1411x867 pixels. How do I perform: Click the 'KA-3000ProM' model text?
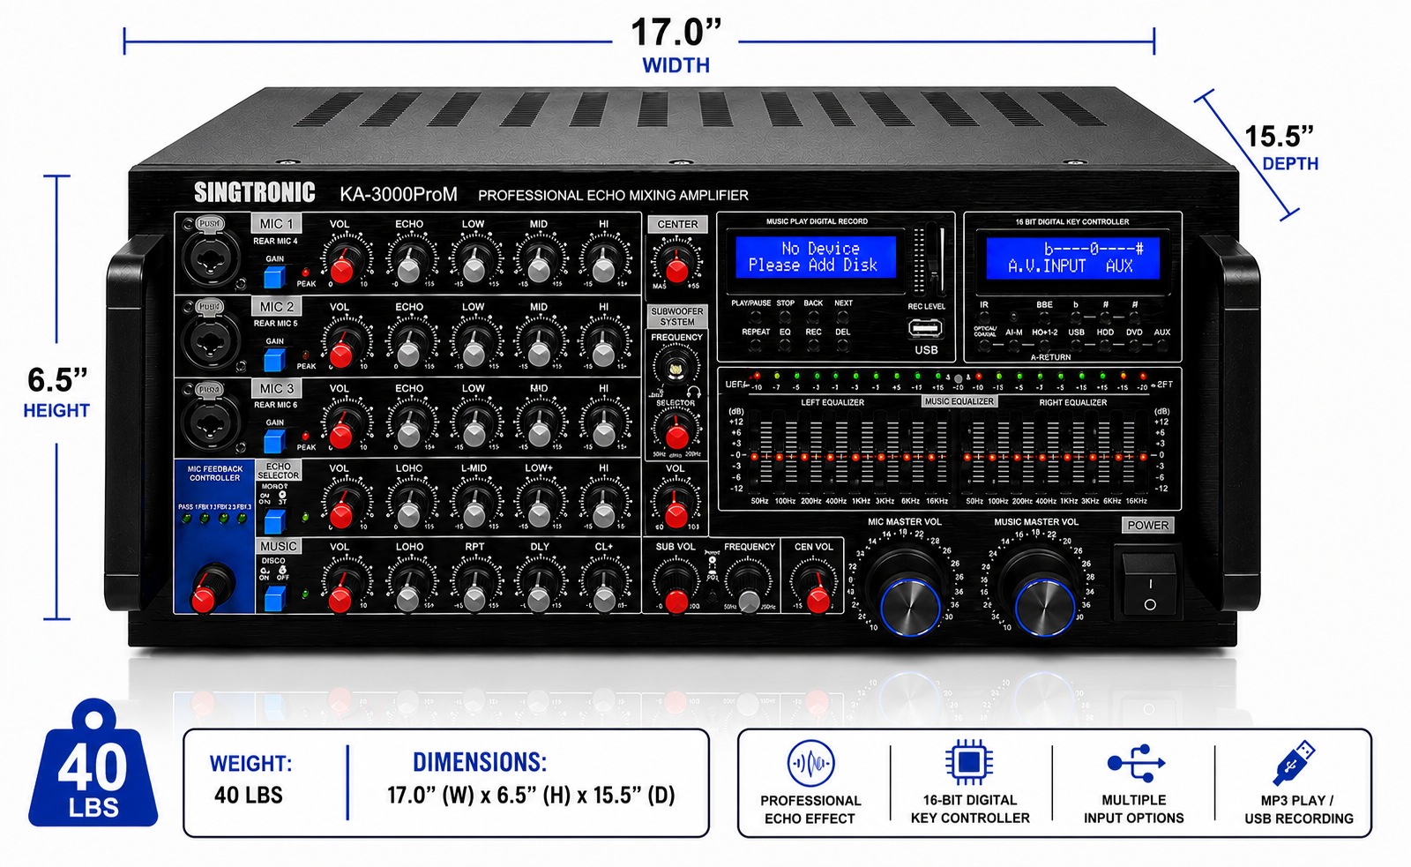[399, 194]
